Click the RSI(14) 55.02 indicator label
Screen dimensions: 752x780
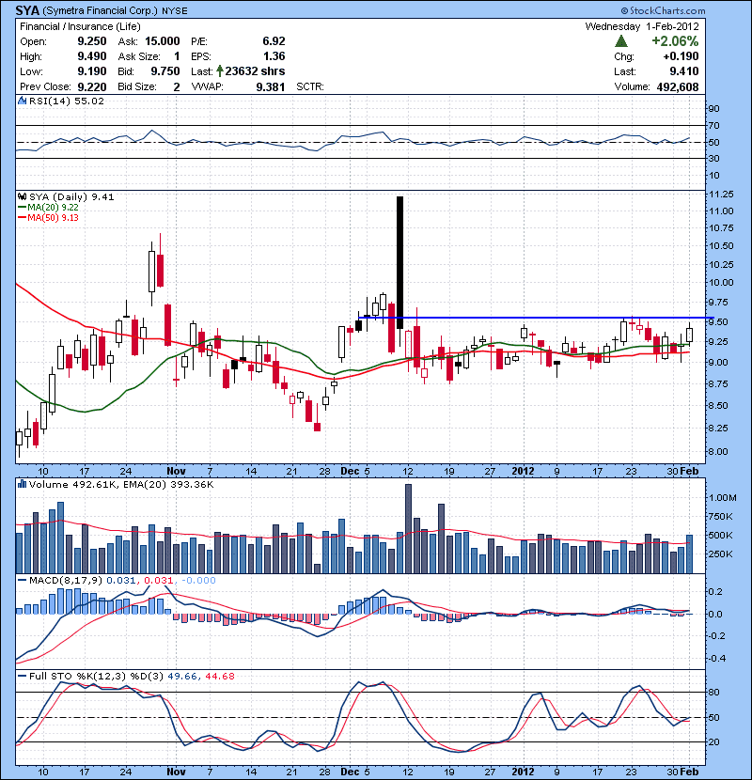[x=67, y=101]
